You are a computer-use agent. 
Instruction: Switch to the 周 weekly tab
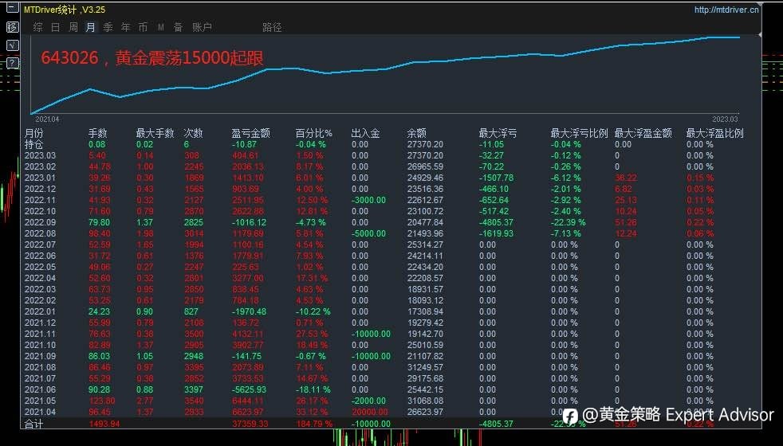(73, 27)
